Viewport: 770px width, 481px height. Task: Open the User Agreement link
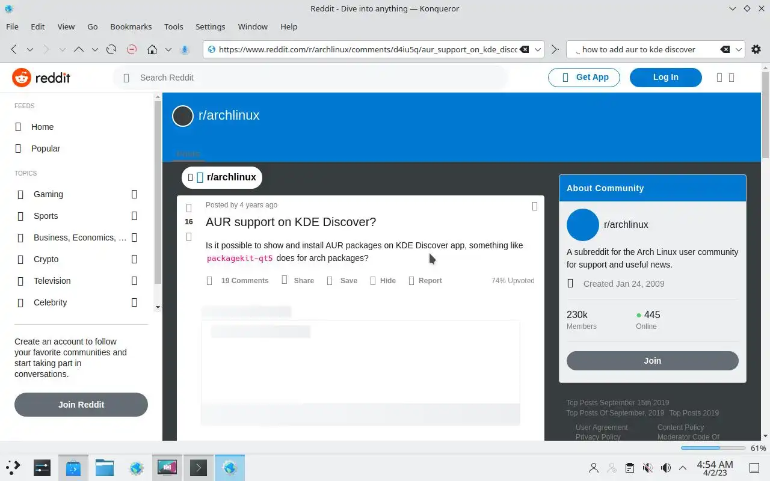pos(602,427)
